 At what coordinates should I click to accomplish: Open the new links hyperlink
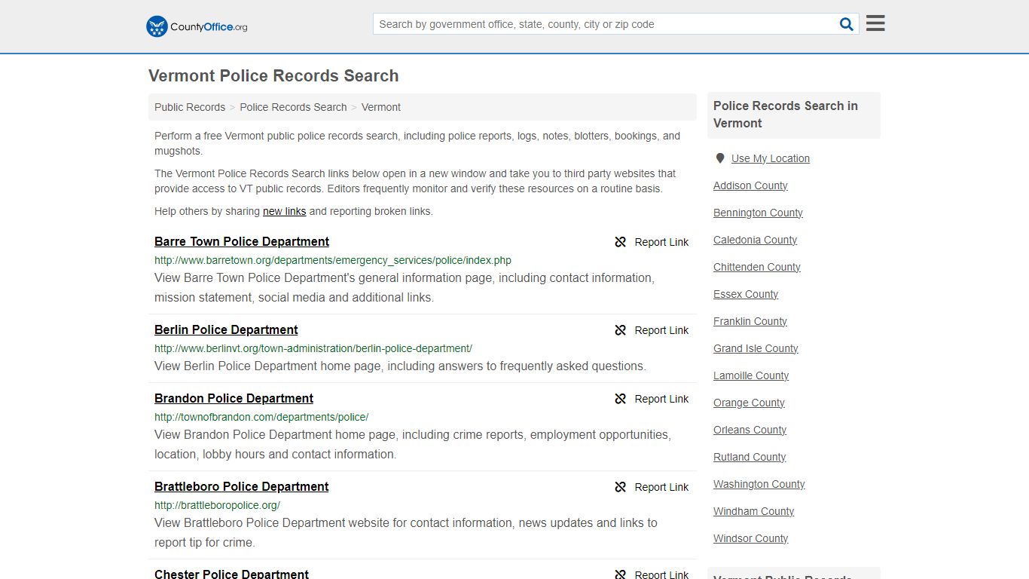(284, 211)
